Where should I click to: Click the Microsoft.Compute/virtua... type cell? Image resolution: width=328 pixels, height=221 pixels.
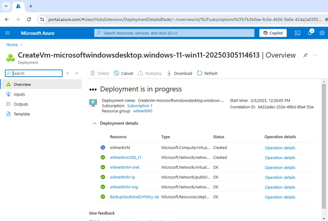pos(185,148)
